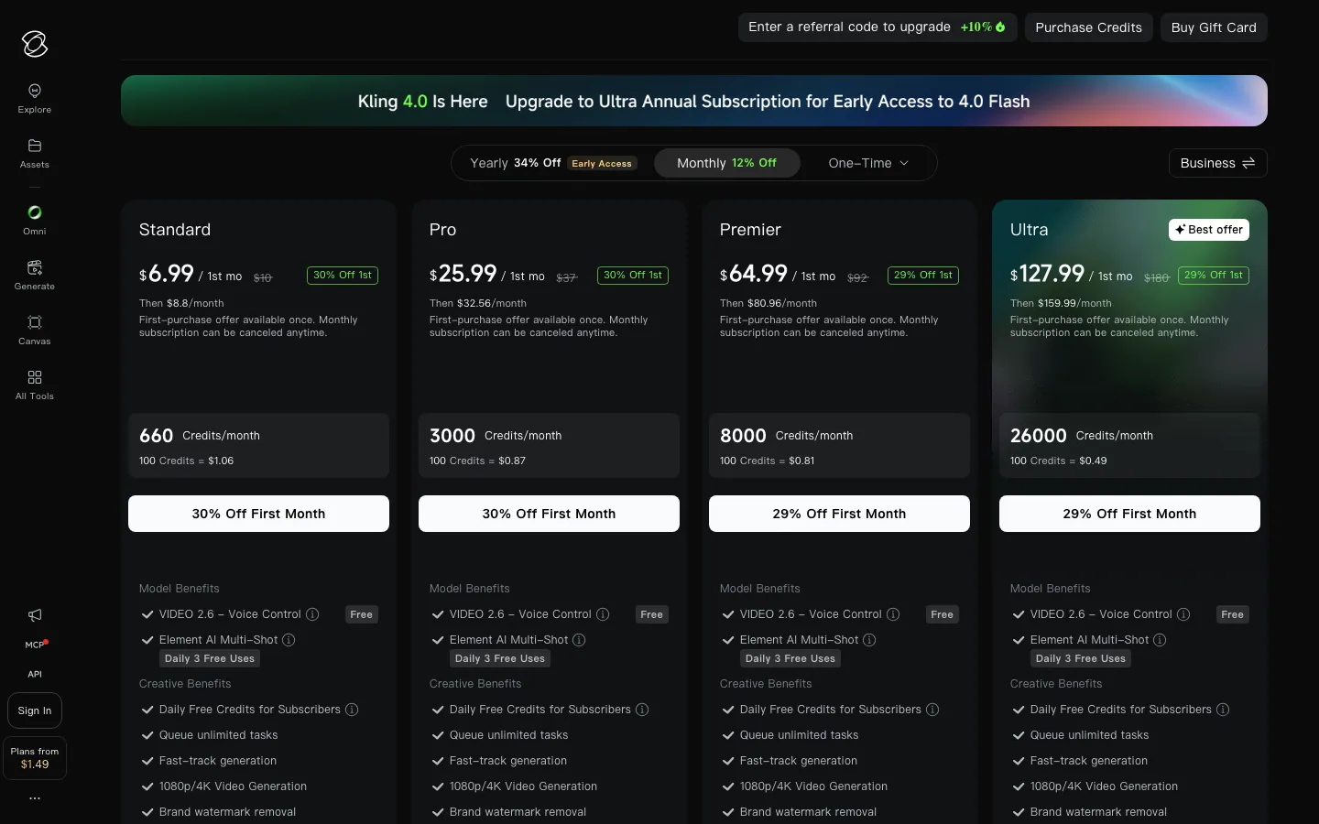The image size is (1319, 824).
Task: Expand the One-Time purchase dropdown
Action: click(x=868, y=163)
